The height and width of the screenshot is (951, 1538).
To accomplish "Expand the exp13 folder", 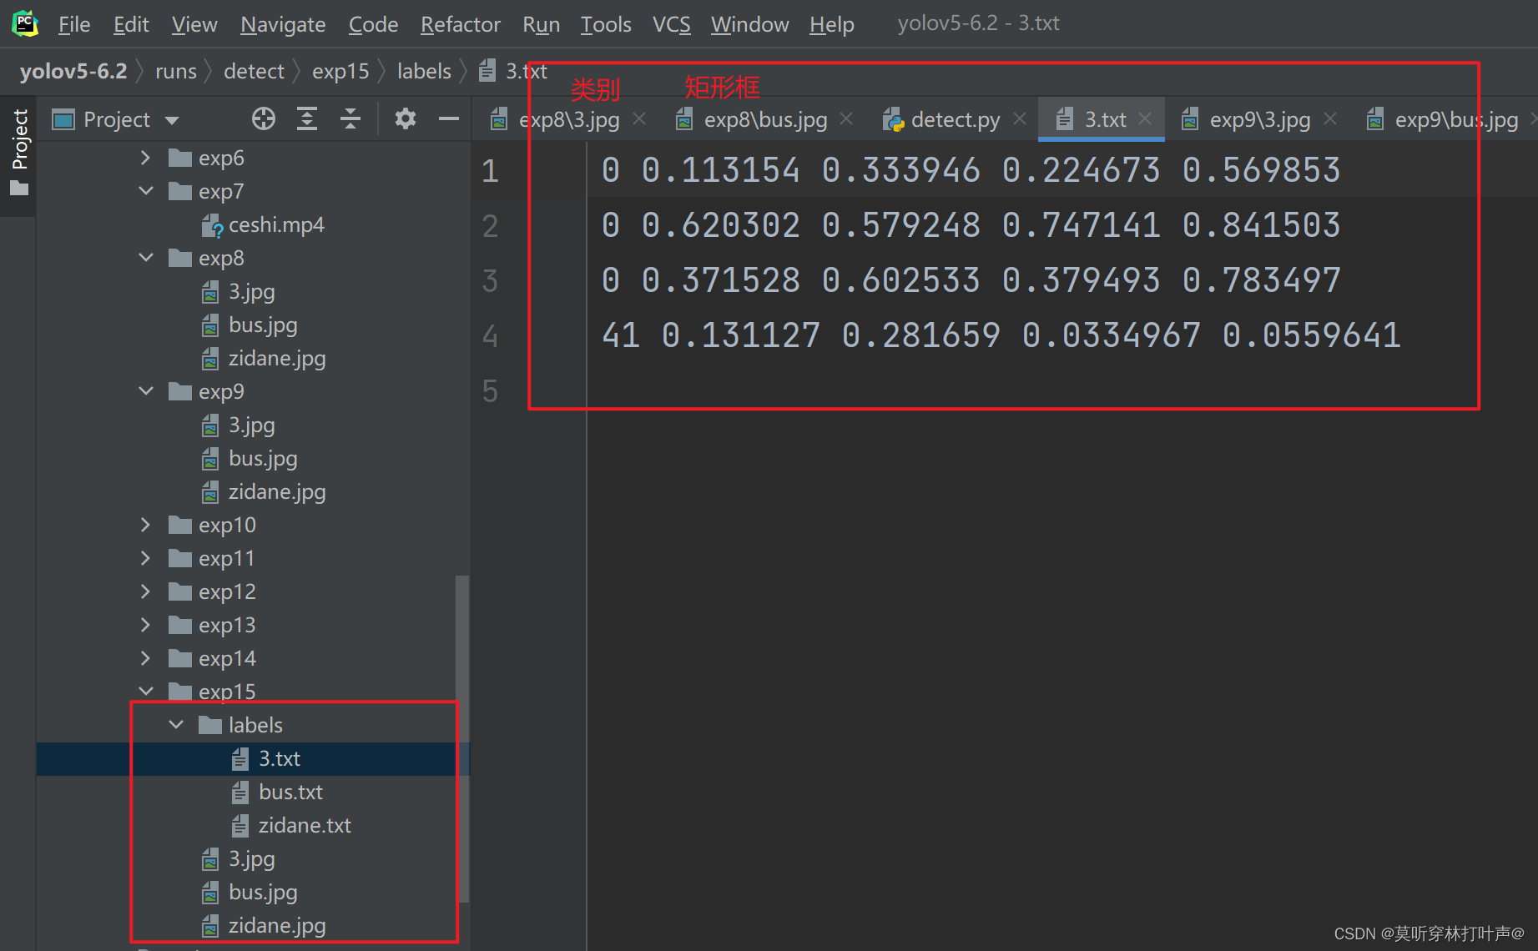I will click(x=146, y=625).
